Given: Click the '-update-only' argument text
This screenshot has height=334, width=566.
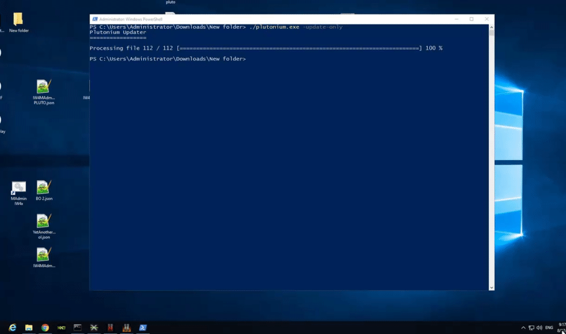Looking at the screenshot, I should click(x=323, y=27).
